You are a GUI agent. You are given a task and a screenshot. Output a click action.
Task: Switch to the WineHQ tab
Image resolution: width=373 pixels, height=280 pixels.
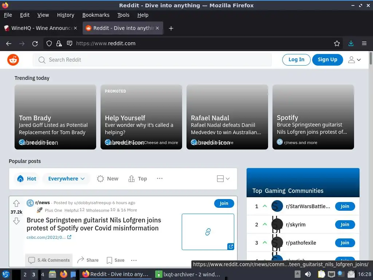[40, 28]
